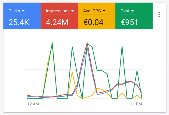Screen dimensions: 169x115
Task: Click the last small green peak
Action: (x=137, y=71)
